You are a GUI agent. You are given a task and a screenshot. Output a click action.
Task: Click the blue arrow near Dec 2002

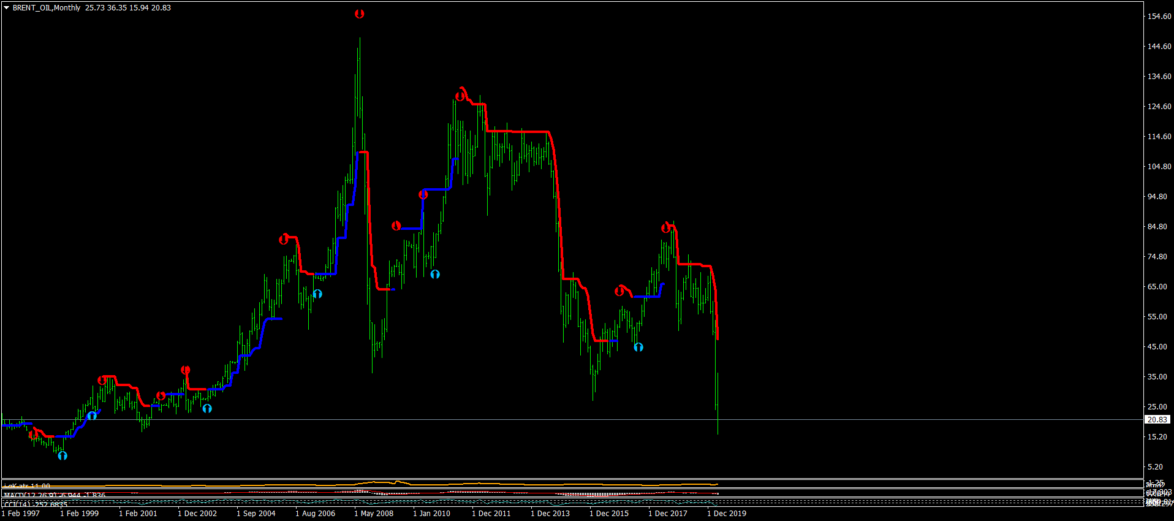pyautogui.click(x=207, y=408)
